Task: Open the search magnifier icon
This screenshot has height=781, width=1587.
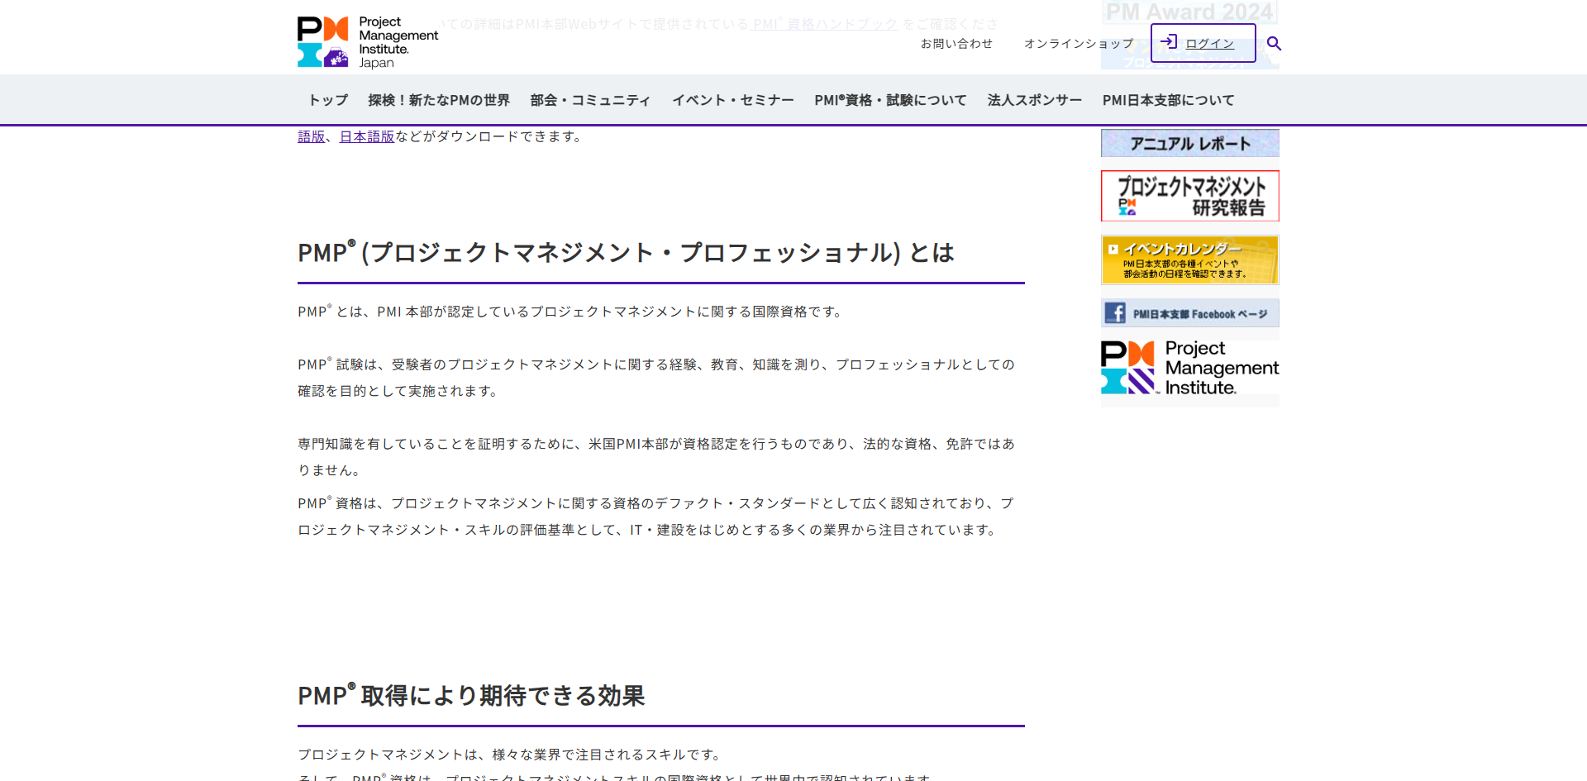Action: tap(1274, 44)
